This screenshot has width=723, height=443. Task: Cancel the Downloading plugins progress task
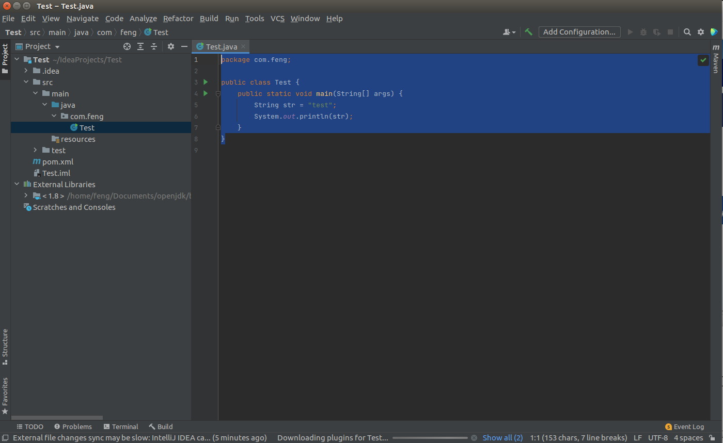coord(474,438)
